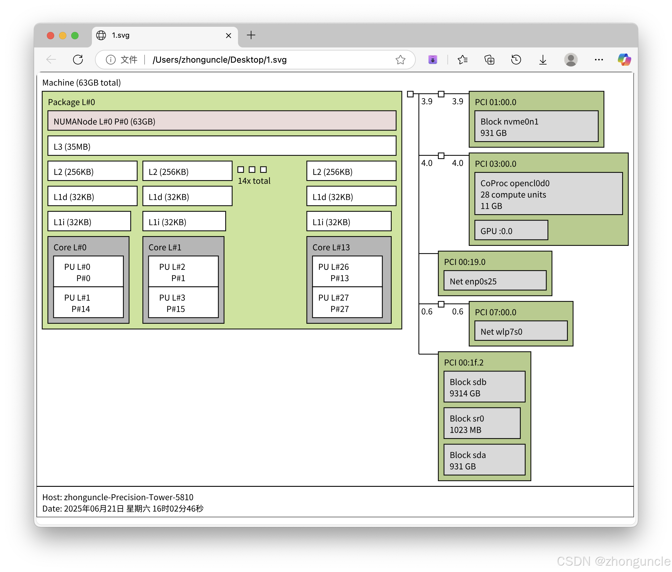Screen dimensions: 672x572
Task: Click the square marker beside PCI 03:00.0
Action: 441,156
